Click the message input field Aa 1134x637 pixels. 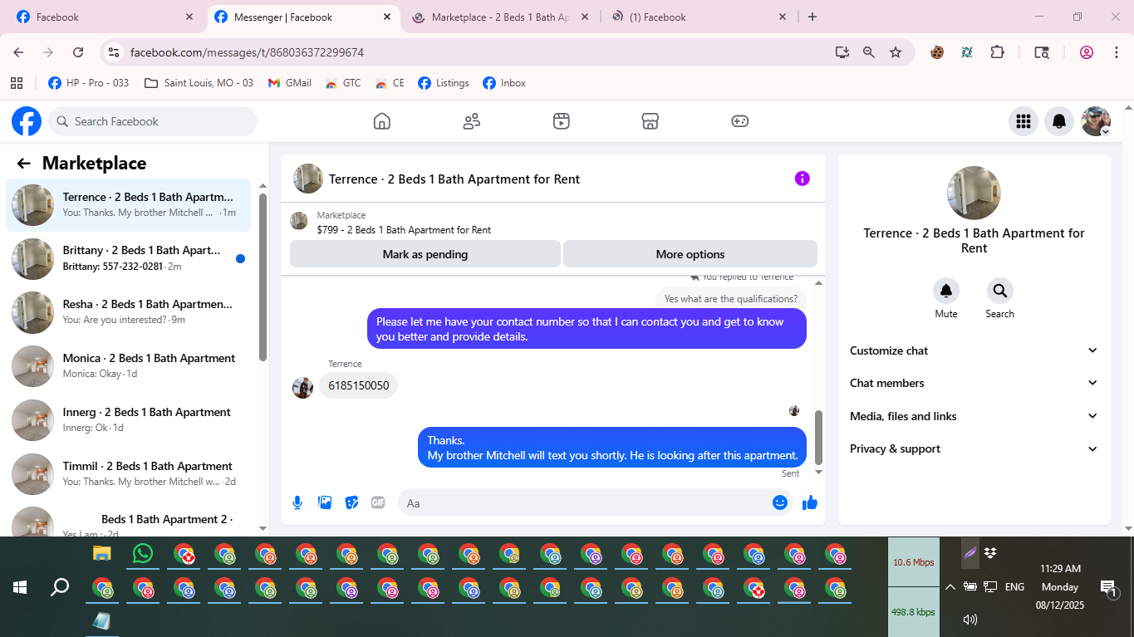coord(586,502)
